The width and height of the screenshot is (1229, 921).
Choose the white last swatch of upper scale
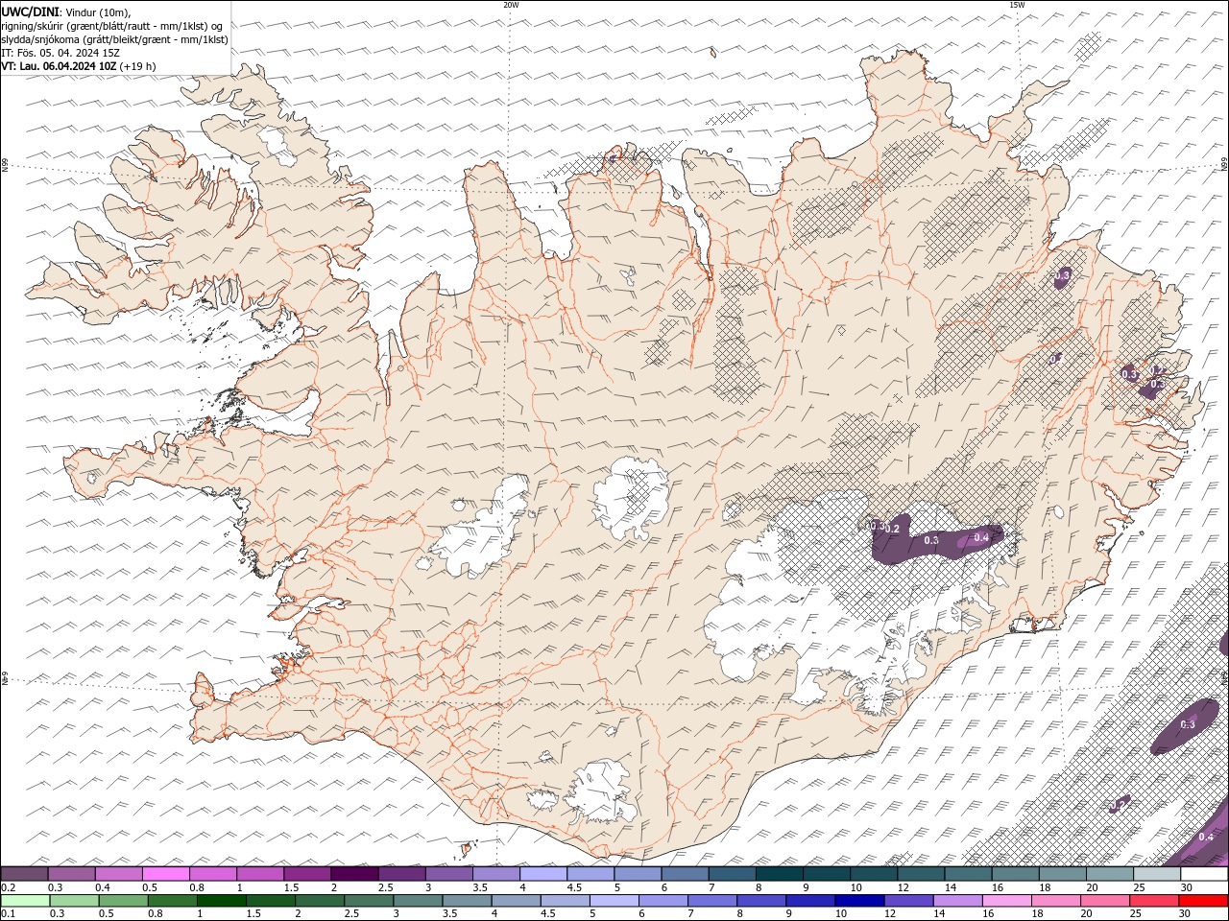pyautogui.click(x=1204, y=874)
